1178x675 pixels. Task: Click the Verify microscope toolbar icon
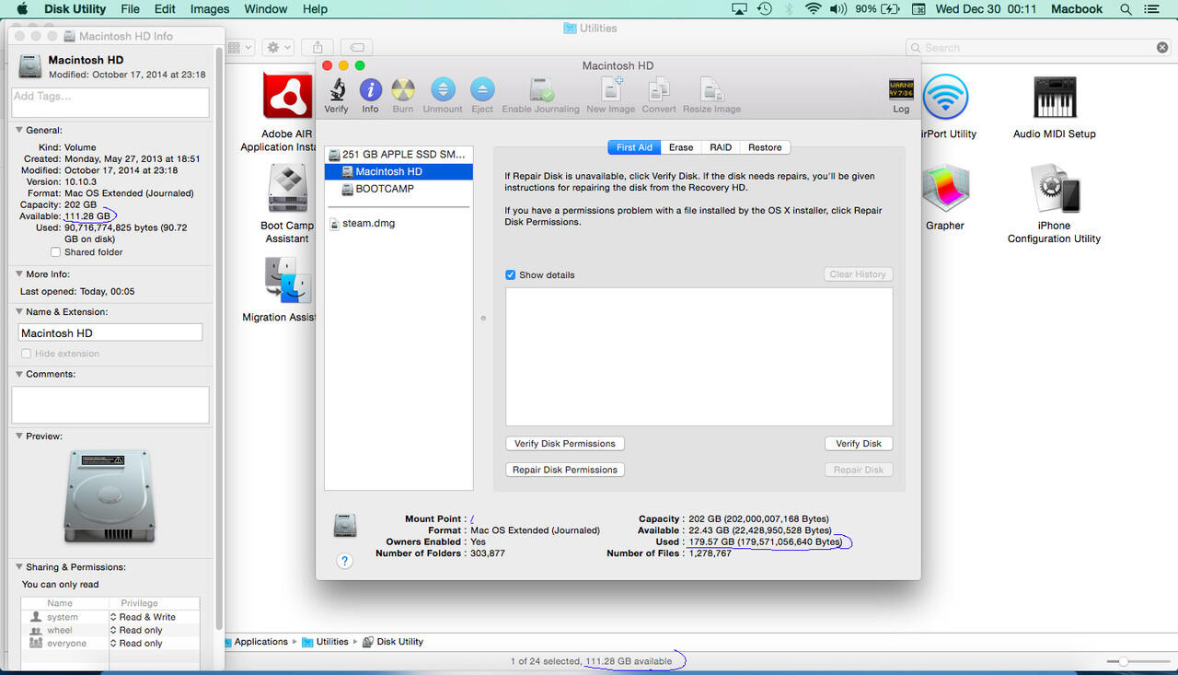pyautogui.click(x=337, y=90)
